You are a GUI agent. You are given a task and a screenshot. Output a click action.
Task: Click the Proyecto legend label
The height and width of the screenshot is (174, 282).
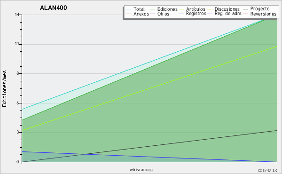260,8
